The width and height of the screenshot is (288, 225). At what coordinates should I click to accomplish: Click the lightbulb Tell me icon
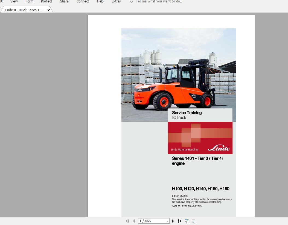coord(131,2)
